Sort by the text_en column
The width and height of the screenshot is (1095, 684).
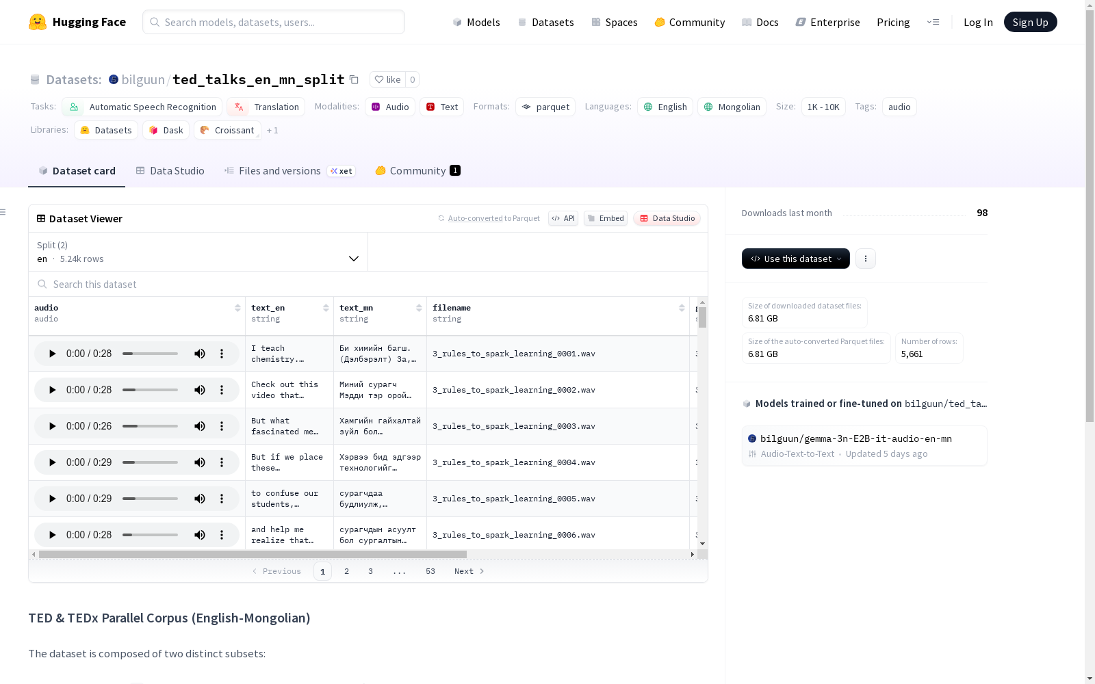[326, 308]
